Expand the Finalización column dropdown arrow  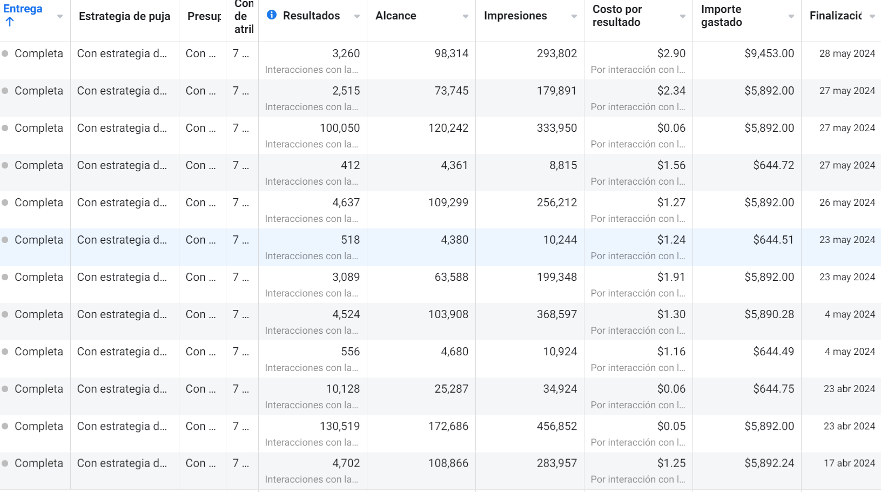872,16
